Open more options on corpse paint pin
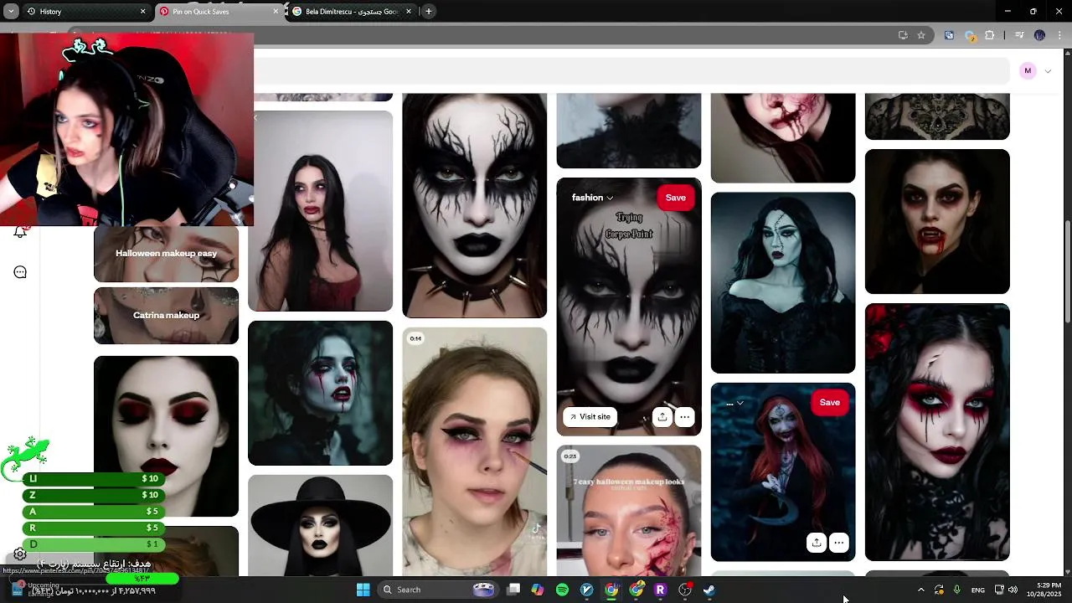1072x603 pixels. coord(684,416)
